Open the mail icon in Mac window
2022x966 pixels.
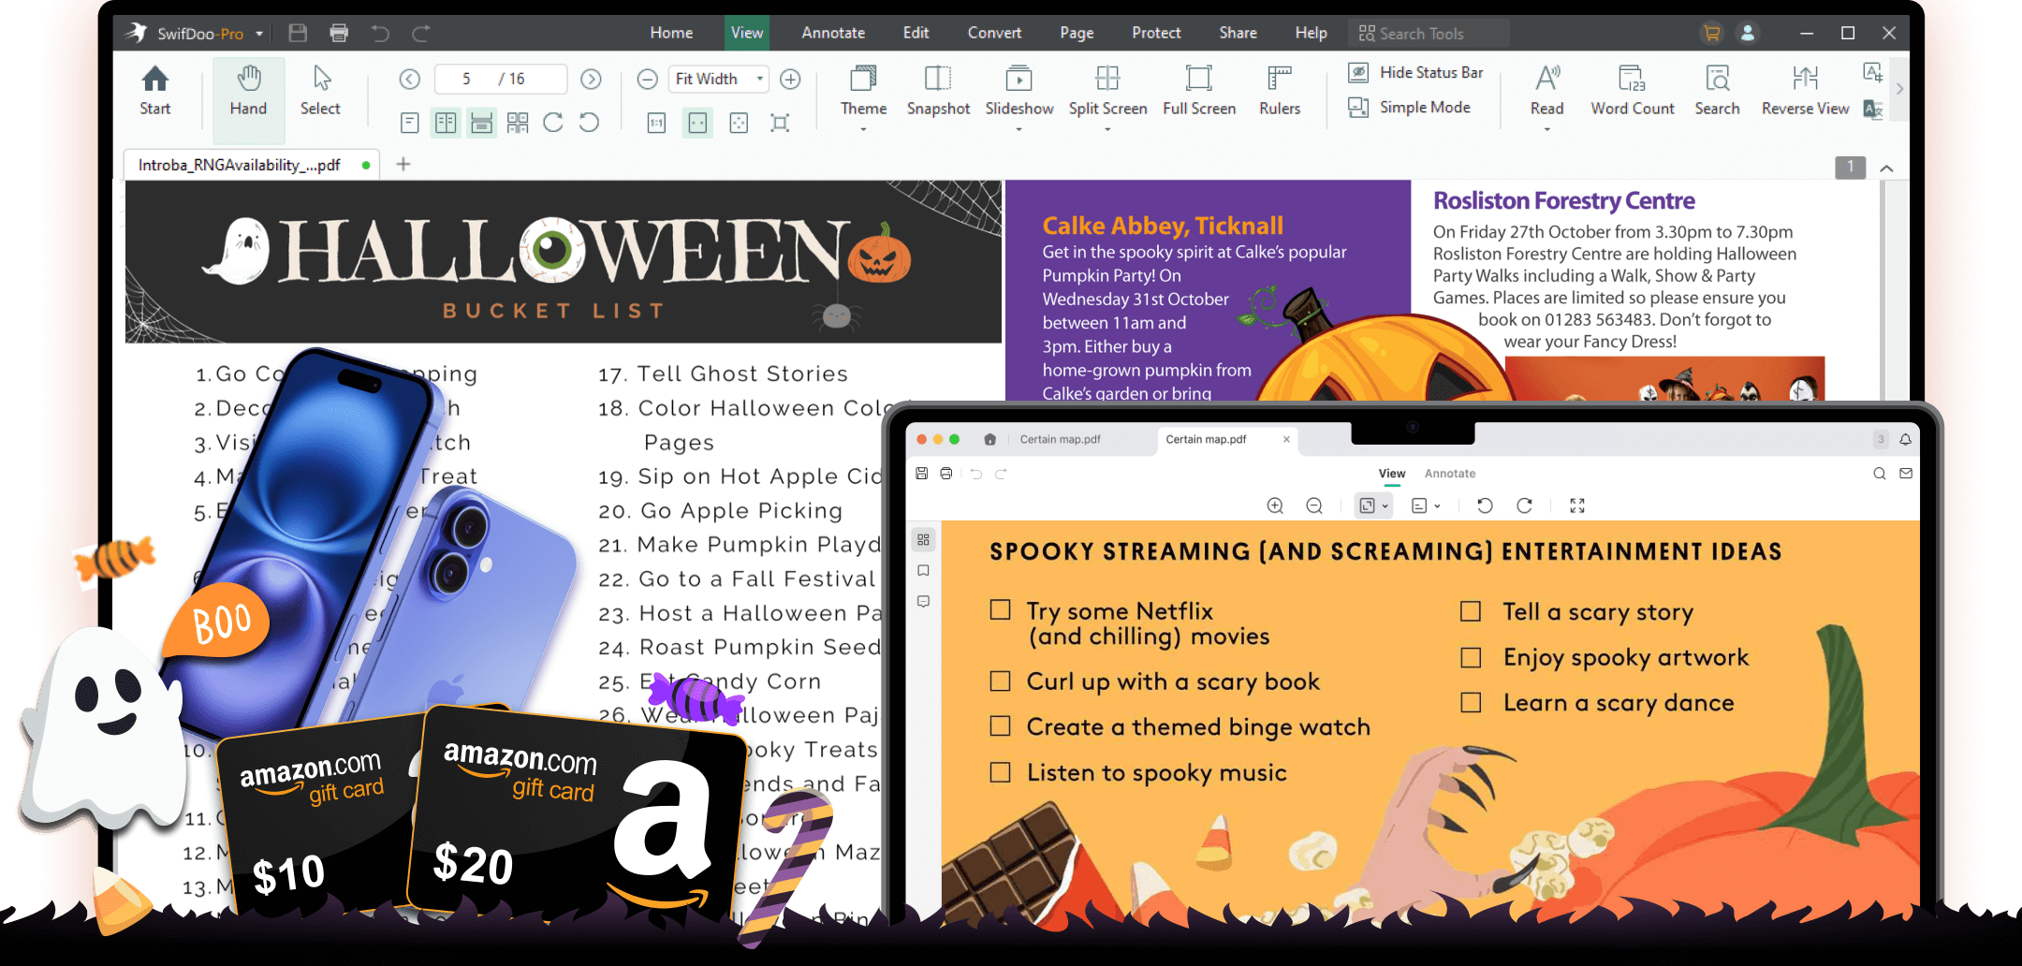coord(1906,474)
